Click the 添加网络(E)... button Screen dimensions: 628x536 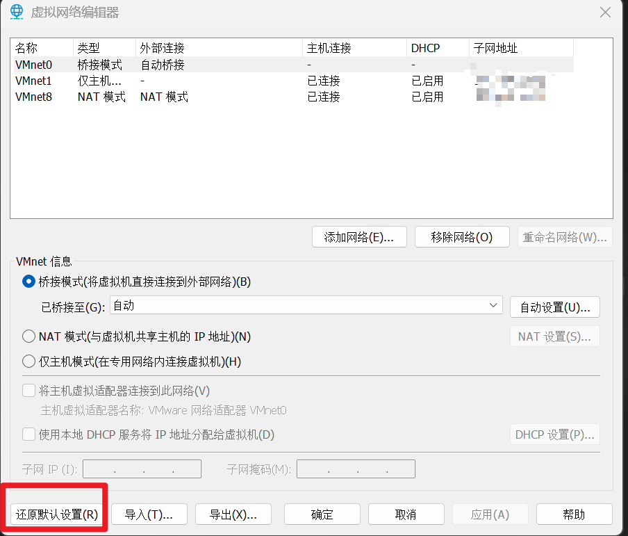(359, 237)
